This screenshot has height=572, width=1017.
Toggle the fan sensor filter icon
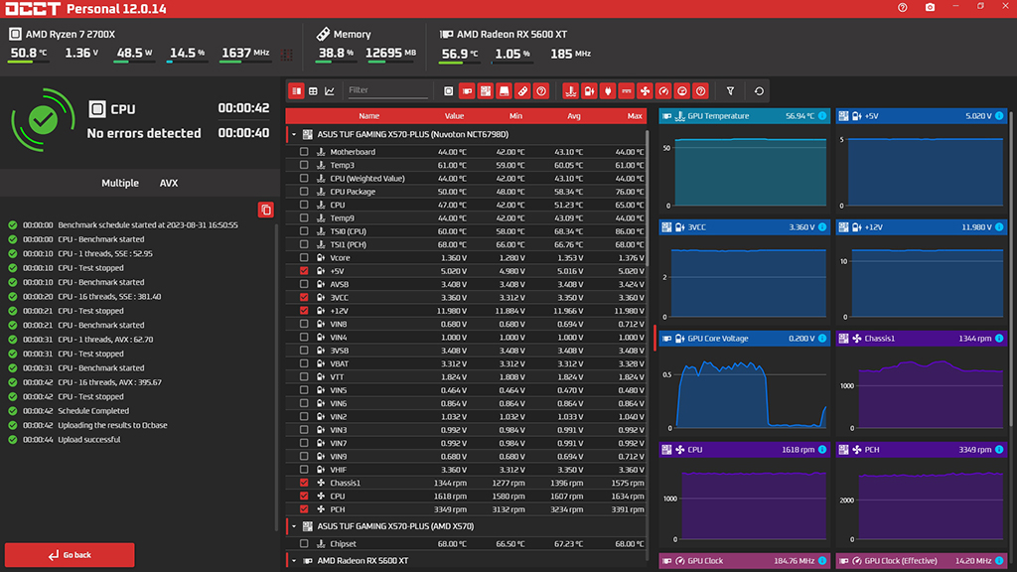(645, 90)
